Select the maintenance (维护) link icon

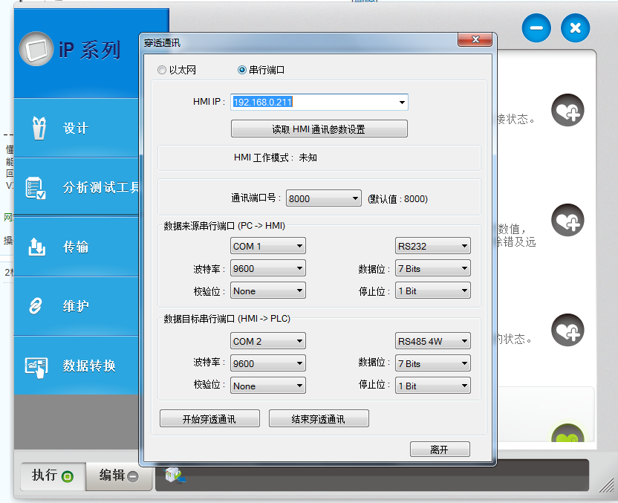36,305
